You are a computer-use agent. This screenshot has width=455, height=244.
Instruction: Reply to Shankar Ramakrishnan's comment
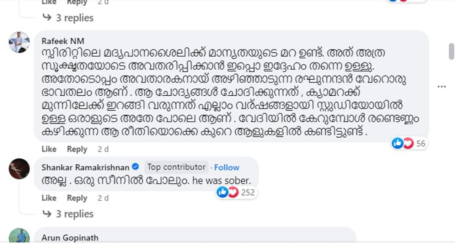77,198
